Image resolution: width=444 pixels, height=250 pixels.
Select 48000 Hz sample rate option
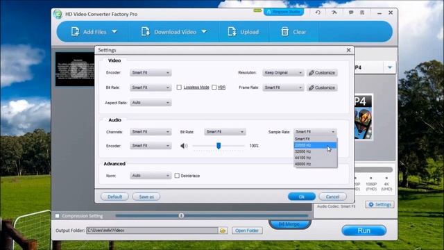point(315,164)
